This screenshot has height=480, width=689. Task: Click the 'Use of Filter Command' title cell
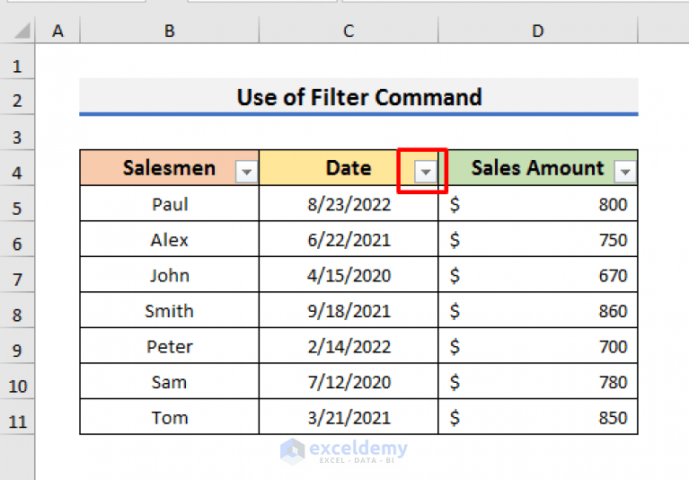tap(358, 97)
